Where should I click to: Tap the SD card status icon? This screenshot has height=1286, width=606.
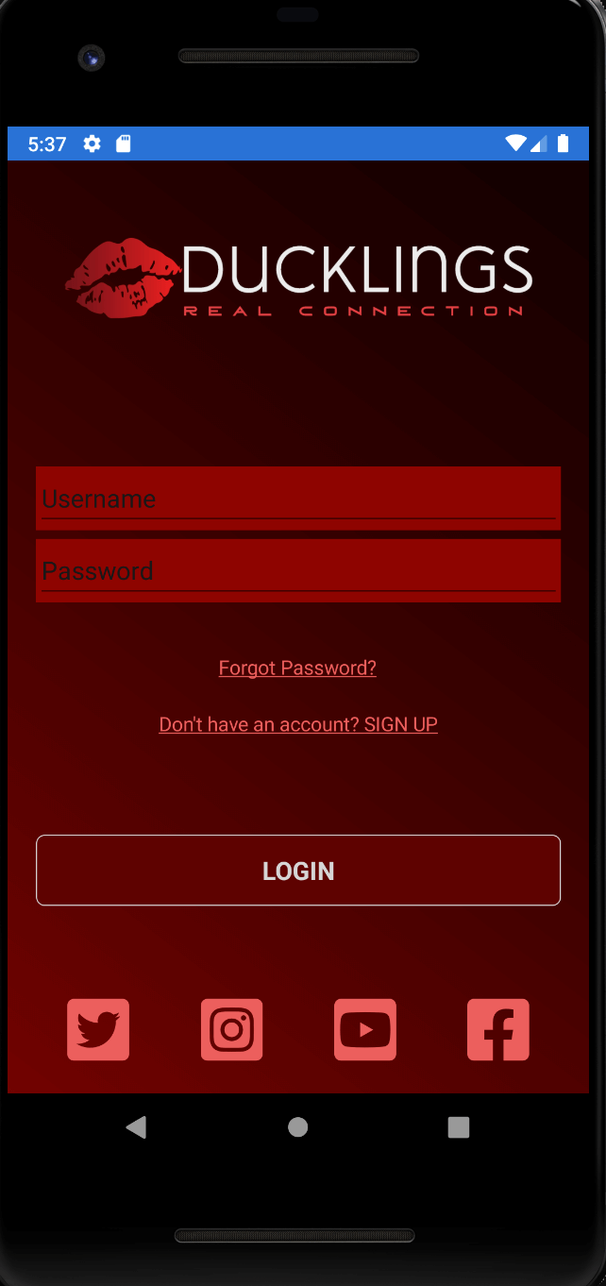(x=123, y=144)
